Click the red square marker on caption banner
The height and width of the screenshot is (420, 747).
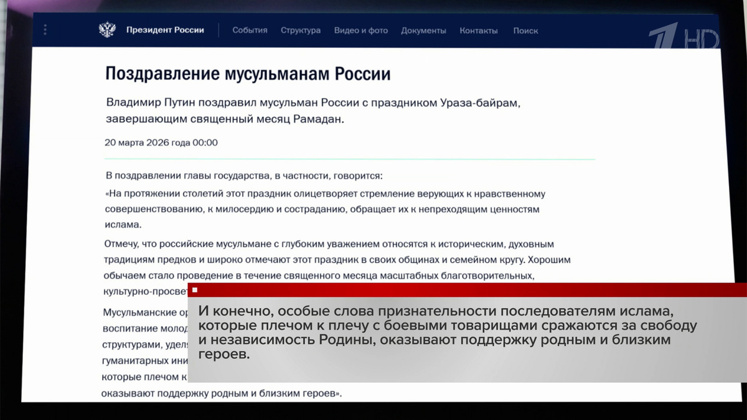[195, 290]
